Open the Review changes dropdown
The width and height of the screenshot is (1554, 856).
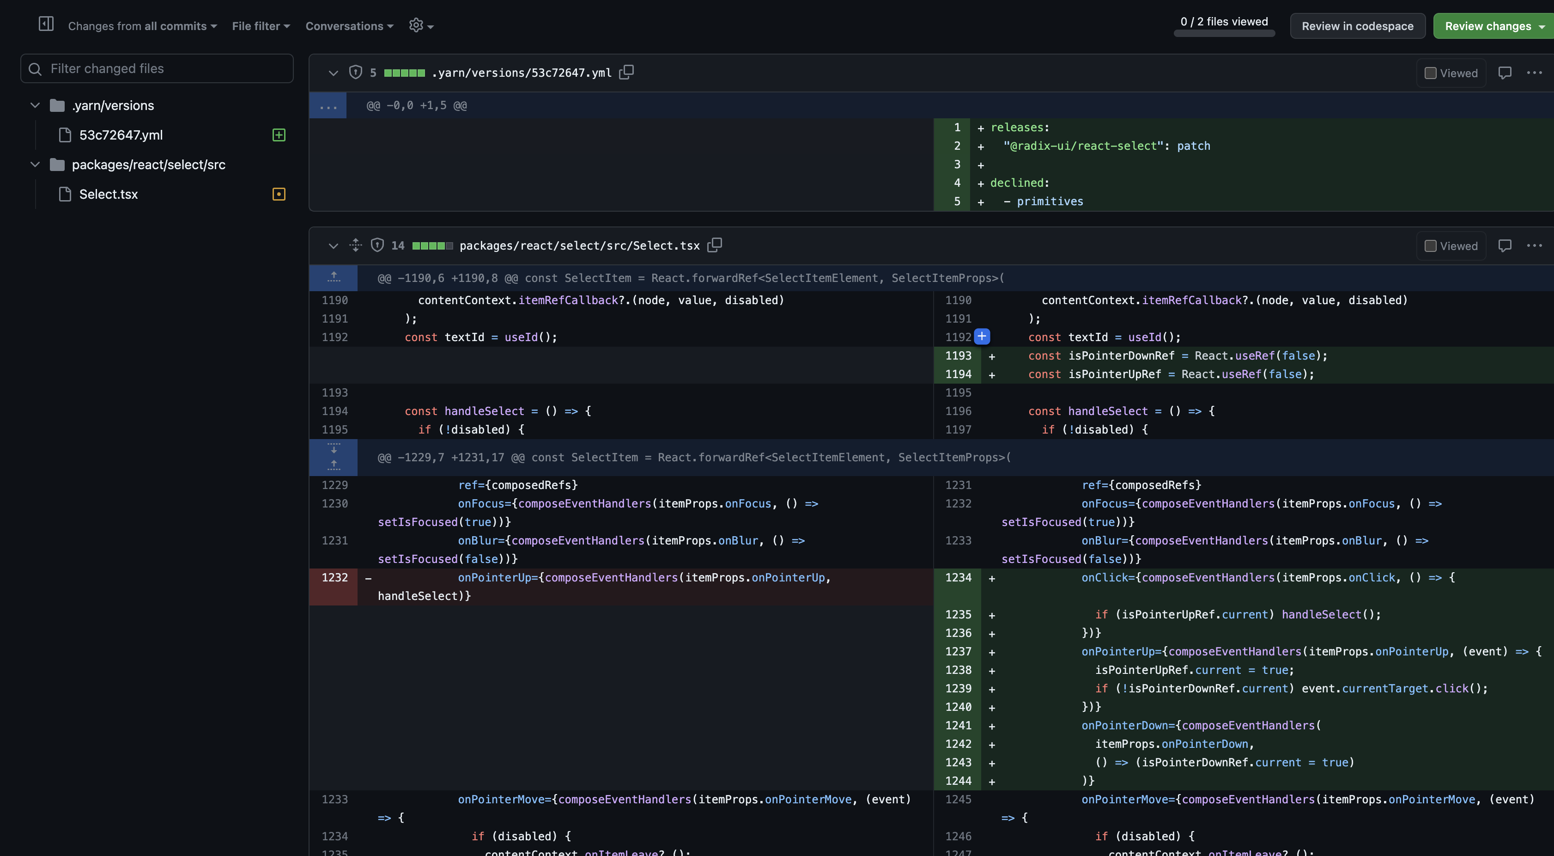click(1492, 25)
